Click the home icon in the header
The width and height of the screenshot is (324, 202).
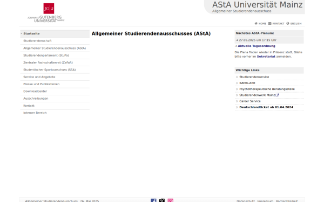256,24
